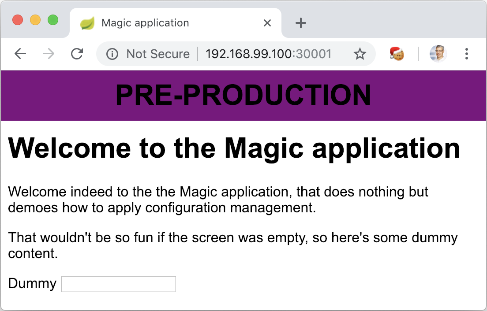Maximize the window with green button
Image resolution: width=487 pixels, height=311 pixels.
tap(53, 20)
